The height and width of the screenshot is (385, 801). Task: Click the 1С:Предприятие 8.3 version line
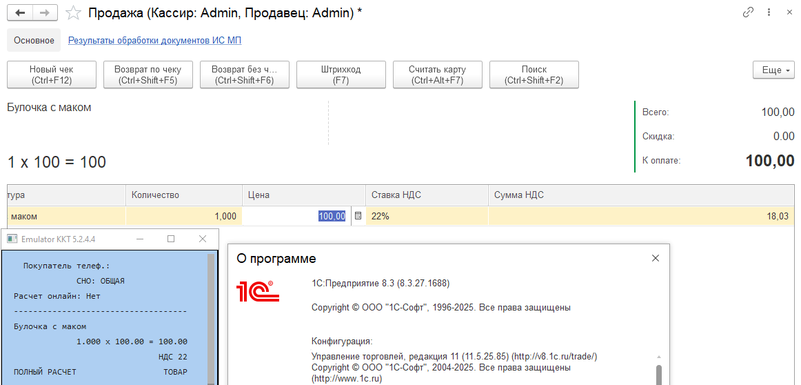(381, 284)
